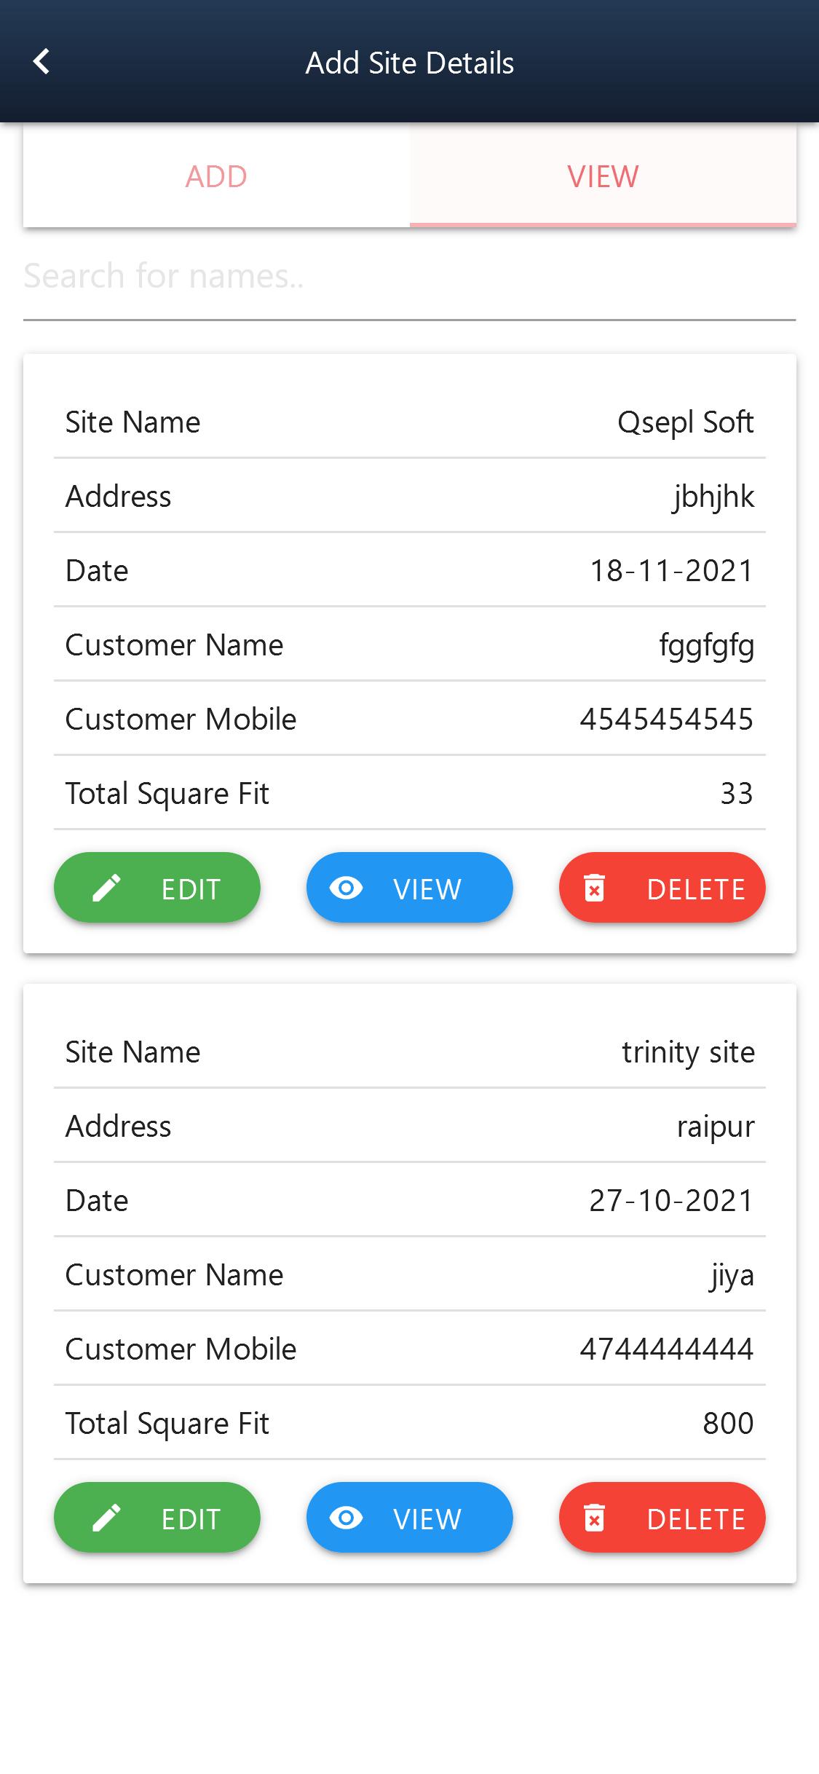Focus the Search for names field
Image resolution: width=819 pixels, height=1774 pixels.
pos(409,277)
